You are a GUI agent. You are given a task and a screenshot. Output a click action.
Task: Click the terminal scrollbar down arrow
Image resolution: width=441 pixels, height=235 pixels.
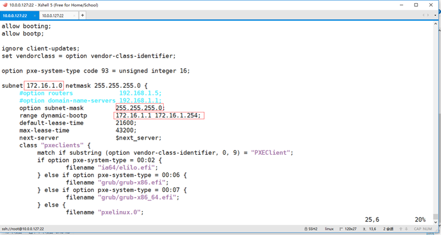point(436,222)
